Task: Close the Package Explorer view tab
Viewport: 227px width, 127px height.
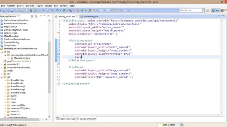Action: pos(18,17)
